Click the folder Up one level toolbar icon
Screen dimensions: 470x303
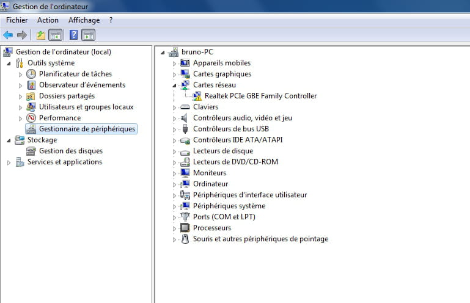(x=41, y=35)
